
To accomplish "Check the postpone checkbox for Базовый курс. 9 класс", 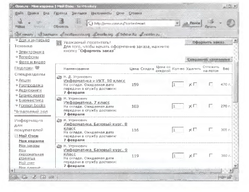I will (x=211, y=155).
